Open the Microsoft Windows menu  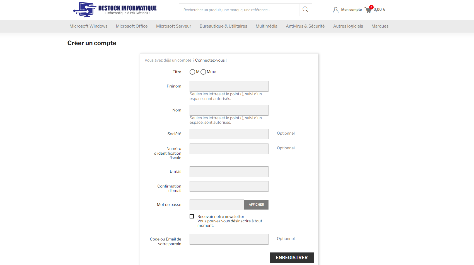88,26
